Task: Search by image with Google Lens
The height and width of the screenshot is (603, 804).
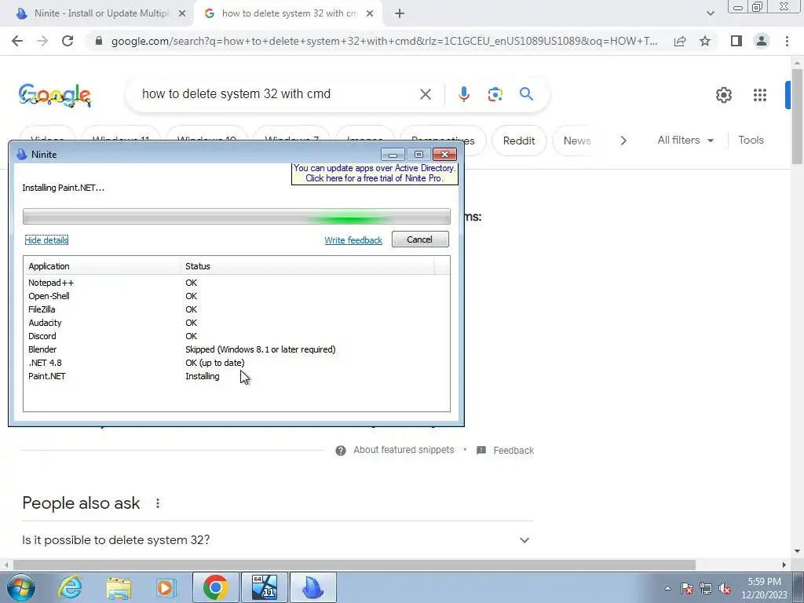Action: pyautogui.click(x=495, y=94)
